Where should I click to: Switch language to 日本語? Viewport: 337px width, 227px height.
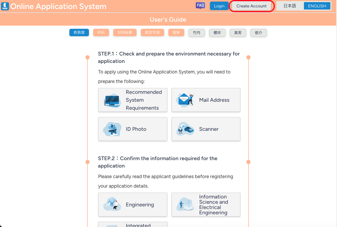(x=290, y=6)
